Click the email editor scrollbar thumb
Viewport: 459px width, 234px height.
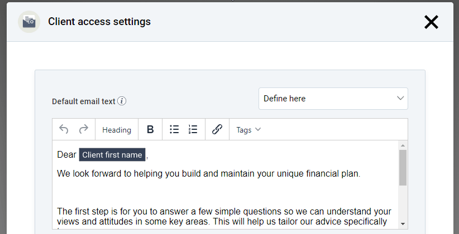(403, 168)
